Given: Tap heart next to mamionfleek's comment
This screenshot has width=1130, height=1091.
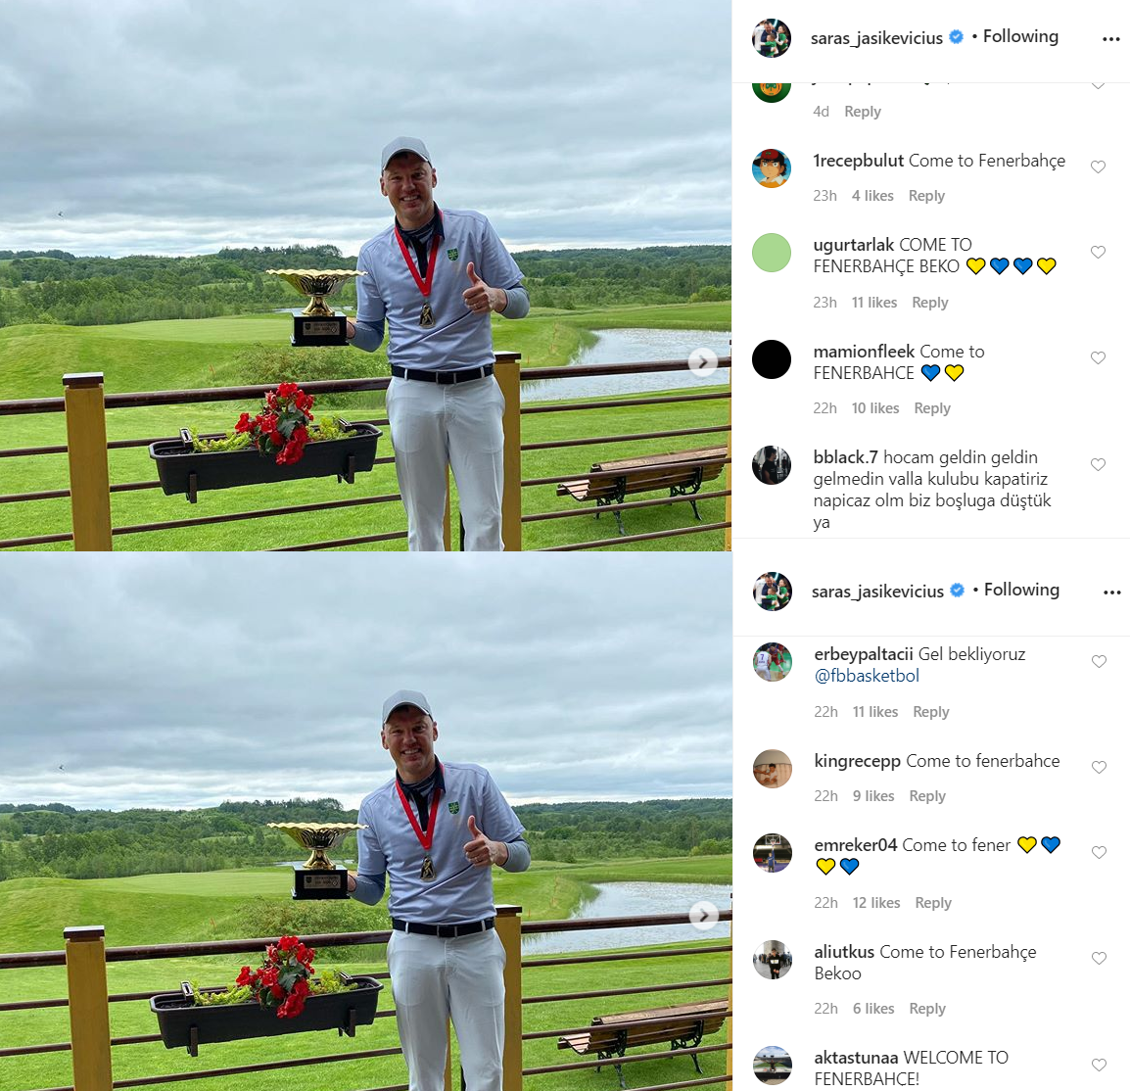Looking at the screenshot, I should pos(1098,358).
